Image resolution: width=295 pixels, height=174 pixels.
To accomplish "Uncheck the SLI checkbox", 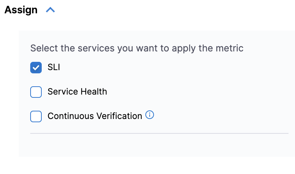I will (x=36, y=68).
